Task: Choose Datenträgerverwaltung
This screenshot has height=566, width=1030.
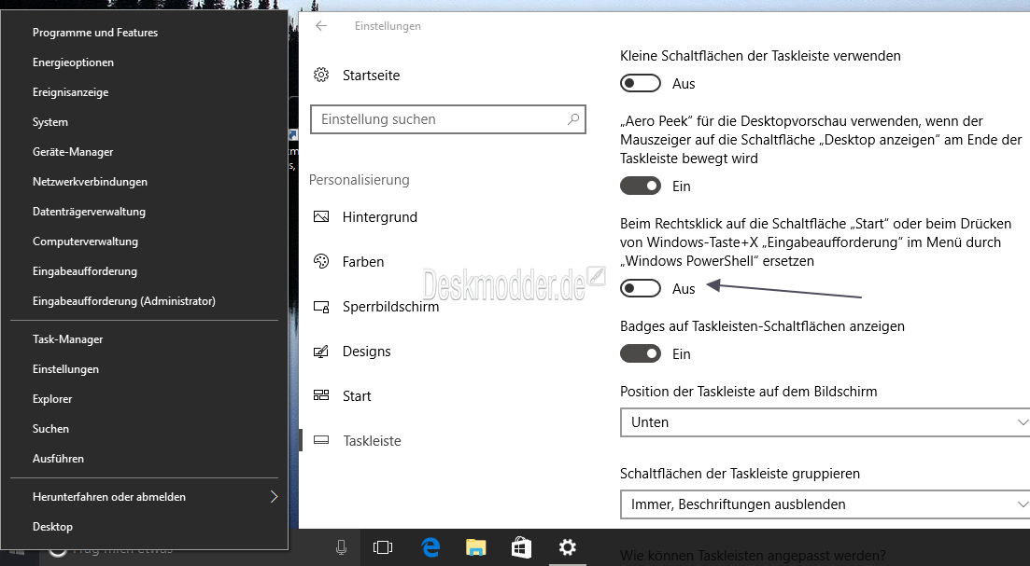Action: pyautogui.click(x=90, y=212)
